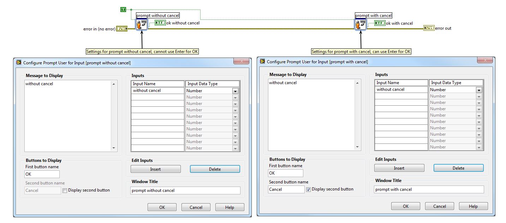Screen dimensions: 506x223
Task: Click Window Title field reading 'prompt with cancel'
Action: coord(429,189)
